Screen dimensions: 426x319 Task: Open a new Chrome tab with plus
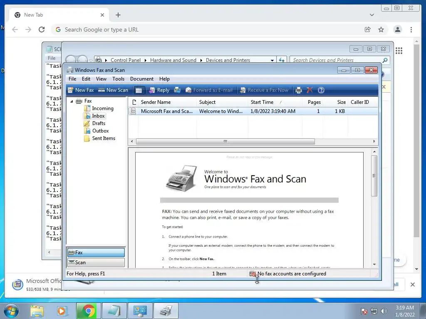click(118, 15)
